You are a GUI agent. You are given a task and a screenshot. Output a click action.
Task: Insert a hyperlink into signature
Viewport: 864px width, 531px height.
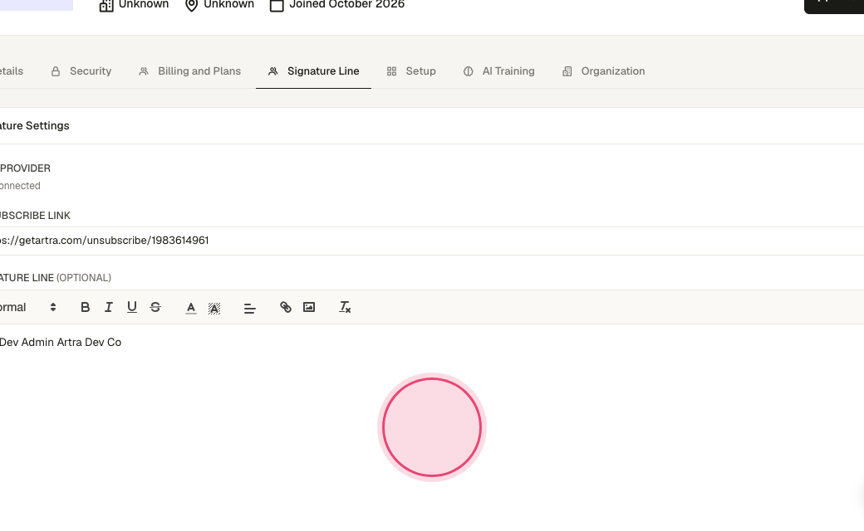(x=286, y=307)
